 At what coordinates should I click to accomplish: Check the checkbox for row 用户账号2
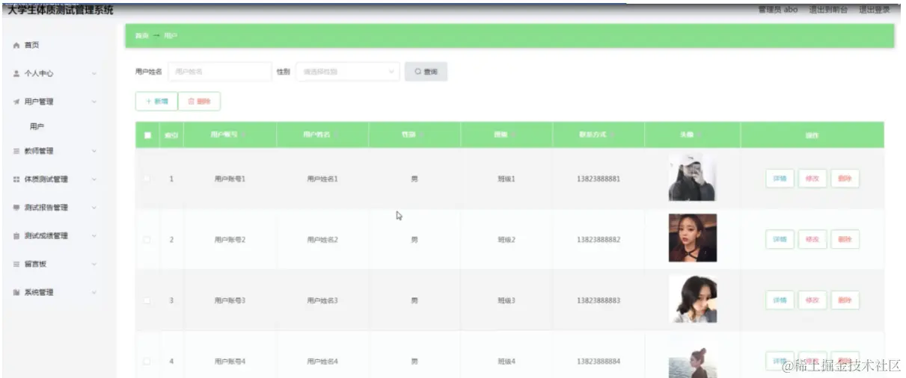click(x=147, y=240)
